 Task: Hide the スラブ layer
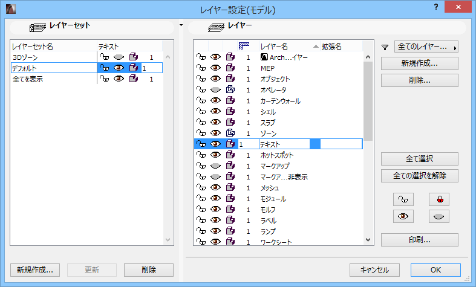click(x=215, y=122)
